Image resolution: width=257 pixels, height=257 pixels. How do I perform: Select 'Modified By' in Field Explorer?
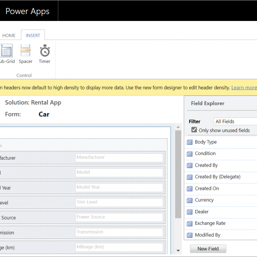point(207,235)
